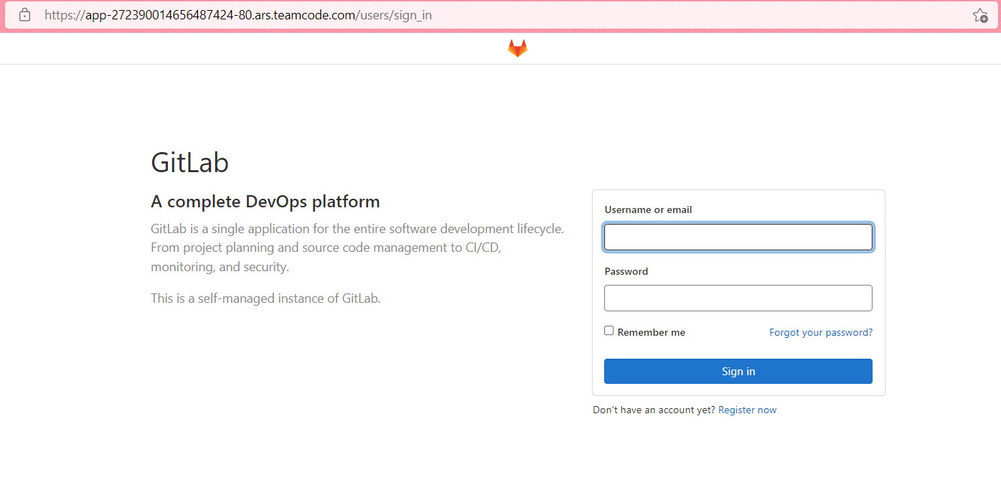Enable the Remember me checkbox

[609, 331]
